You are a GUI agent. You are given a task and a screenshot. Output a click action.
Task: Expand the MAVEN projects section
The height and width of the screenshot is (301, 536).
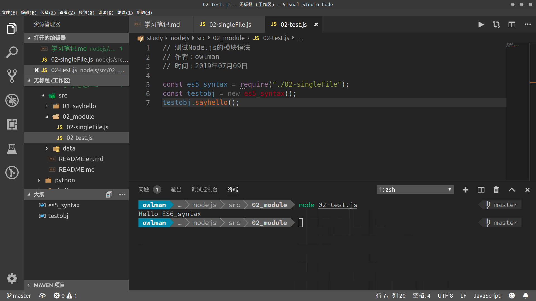pyautogui.click(x=76, y=285)
